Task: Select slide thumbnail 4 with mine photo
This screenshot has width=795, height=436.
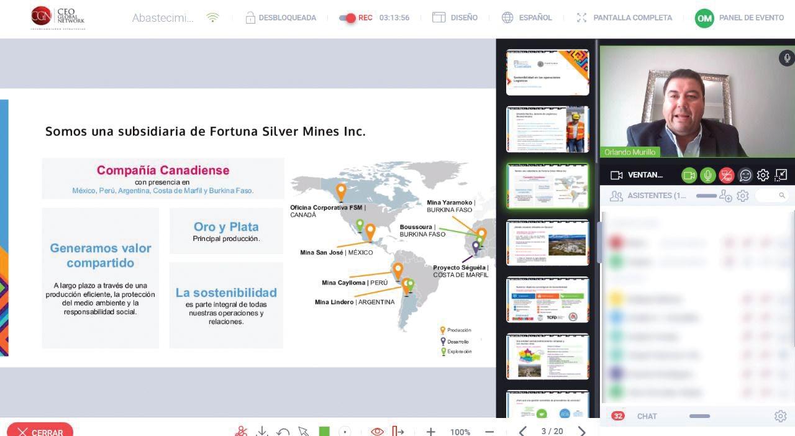Action: tap(547, 242)
